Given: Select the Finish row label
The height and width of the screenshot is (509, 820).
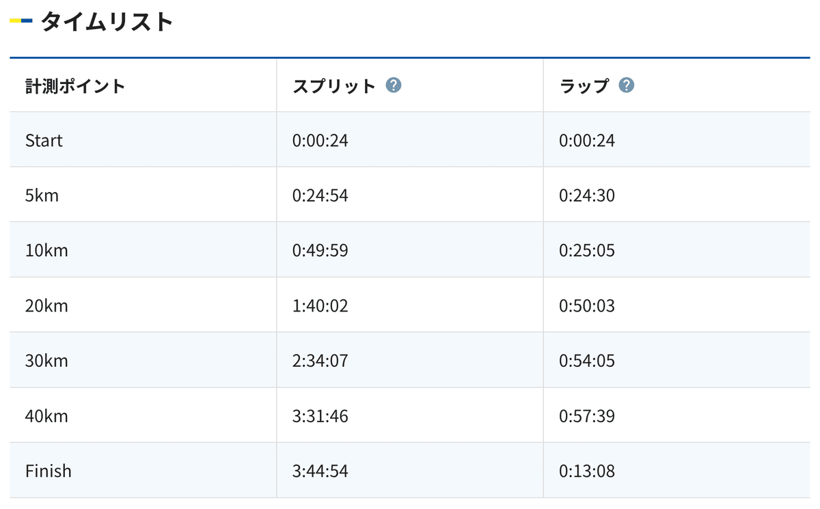Looking at the screenshot, I should click(48, 470).
